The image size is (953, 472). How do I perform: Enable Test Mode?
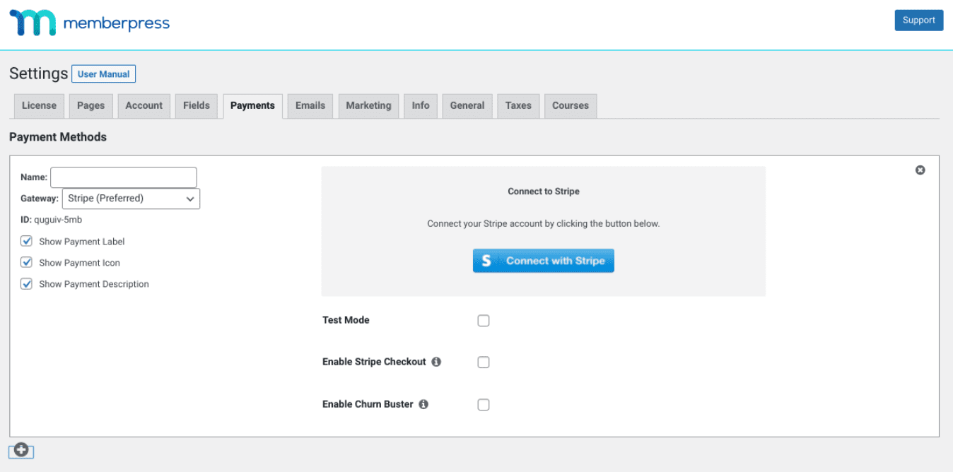(484, 320)
